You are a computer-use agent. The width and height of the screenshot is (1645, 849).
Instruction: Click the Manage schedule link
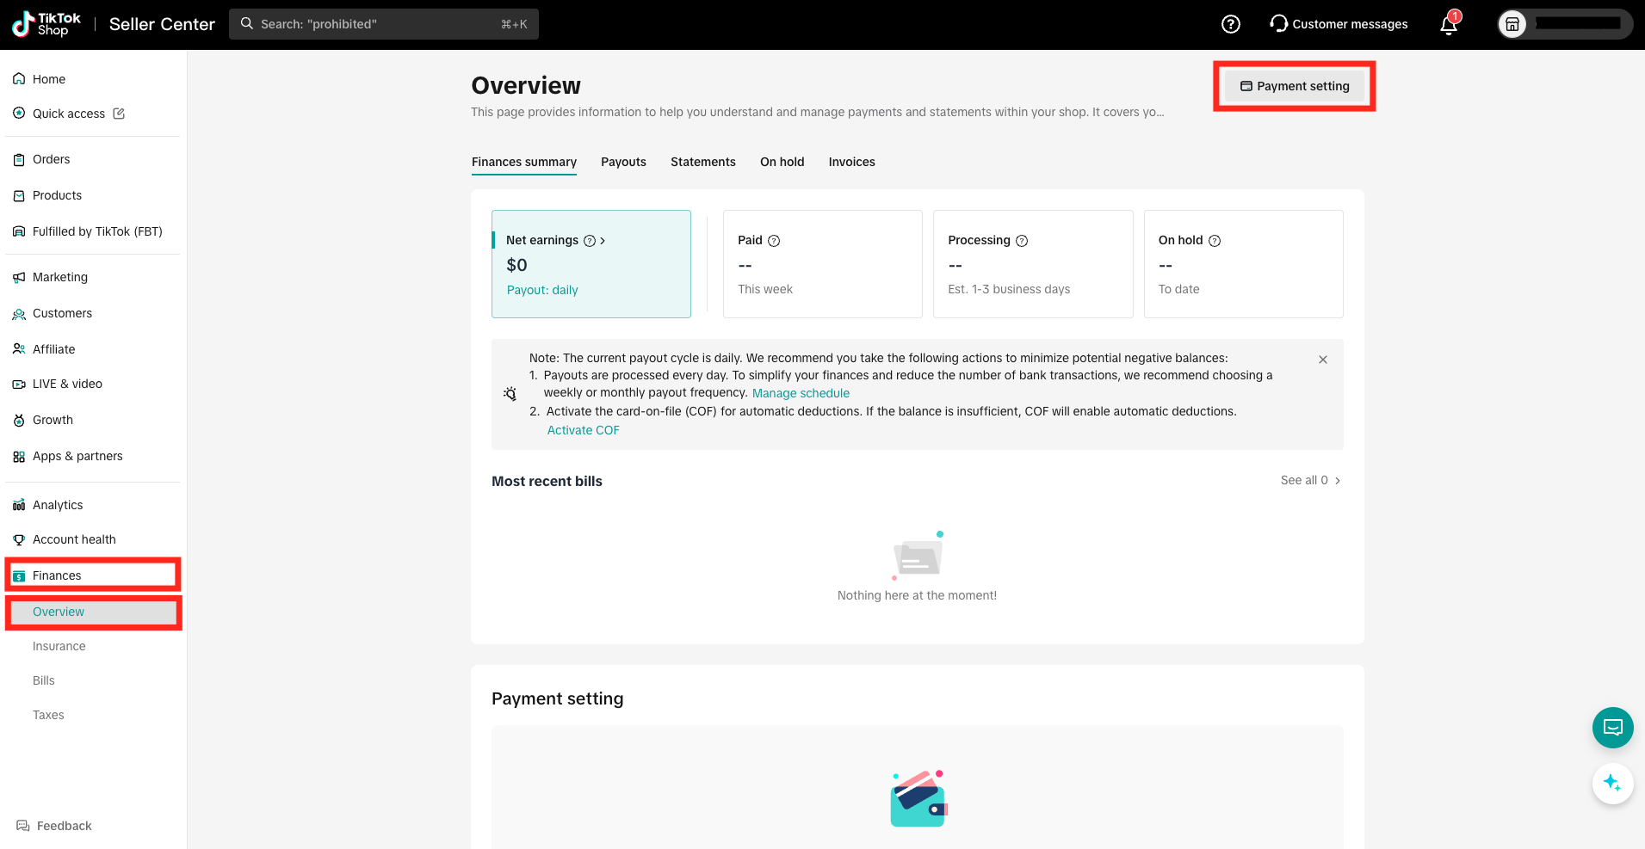tap(801, 393)
